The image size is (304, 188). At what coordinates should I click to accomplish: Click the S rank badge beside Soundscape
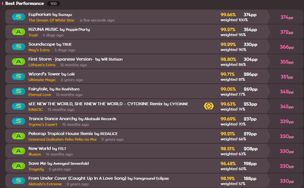tap(19, 47)
